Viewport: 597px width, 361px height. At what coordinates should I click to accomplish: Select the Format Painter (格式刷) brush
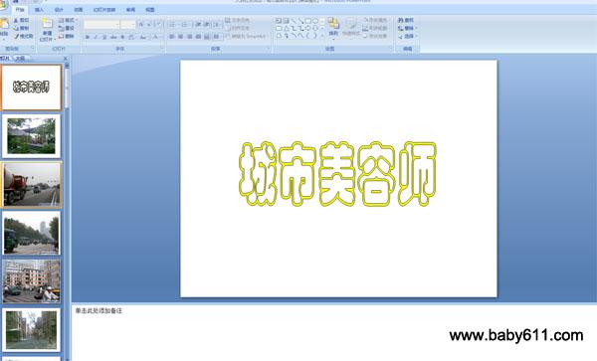pyautogui.click(x=16, y=36)
